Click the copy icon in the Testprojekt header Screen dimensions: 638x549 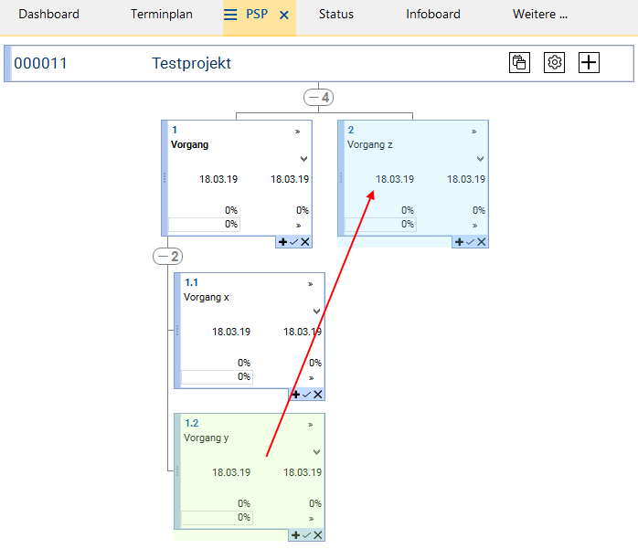(519, 63)
